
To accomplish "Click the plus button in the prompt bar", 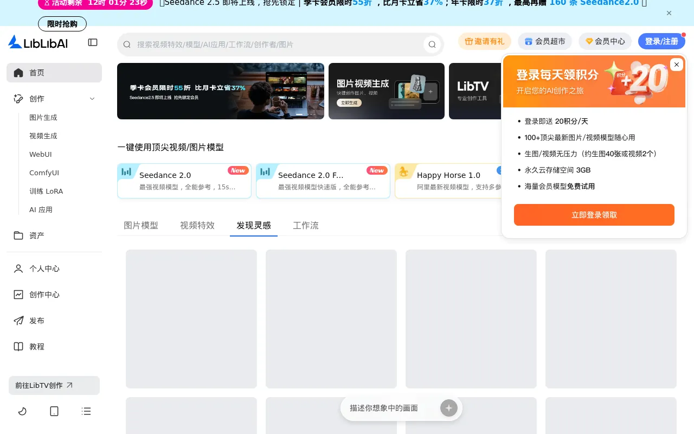I will click(449, 408).
